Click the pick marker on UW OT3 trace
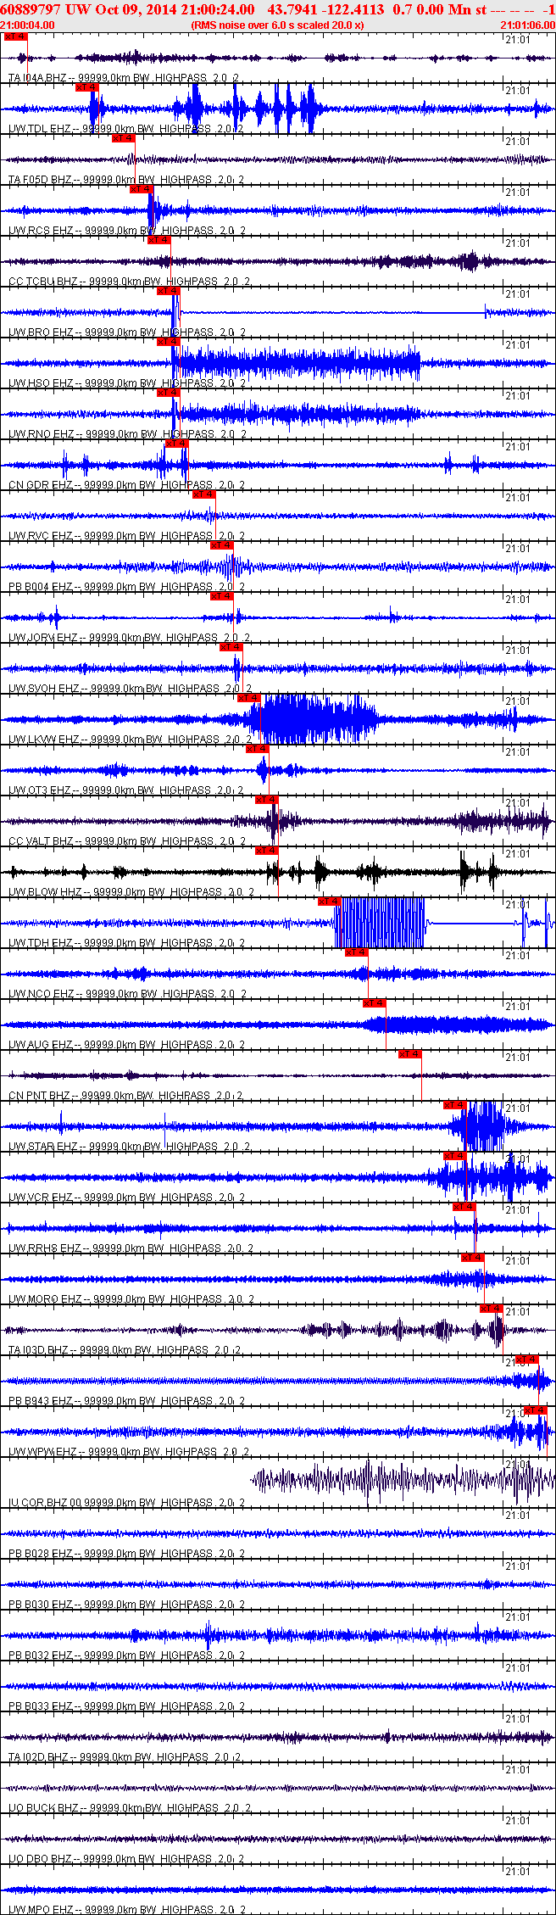Image resolution: width=556 pixels, height=1915 pixels. tap(257, 749)
